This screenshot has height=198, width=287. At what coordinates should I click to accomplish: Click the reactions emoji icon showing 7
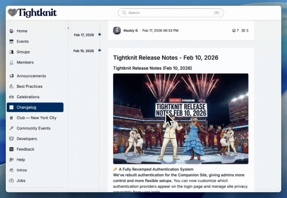click(234, 31)
